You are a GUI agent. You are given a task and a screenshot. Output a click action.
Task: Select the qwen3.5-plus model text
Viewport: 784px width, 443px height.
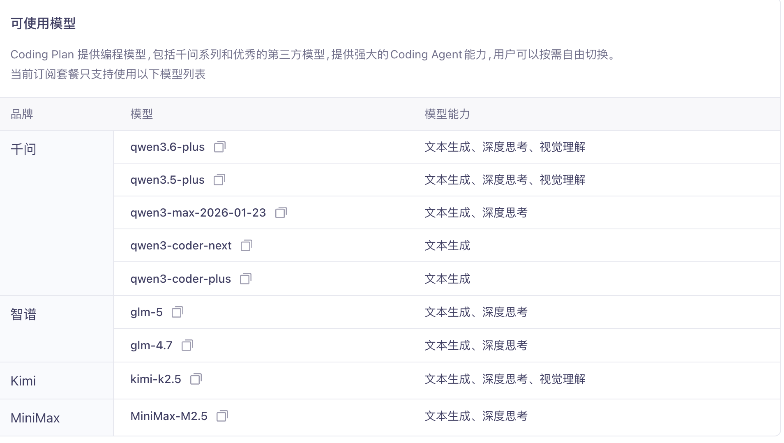(167, 180)
